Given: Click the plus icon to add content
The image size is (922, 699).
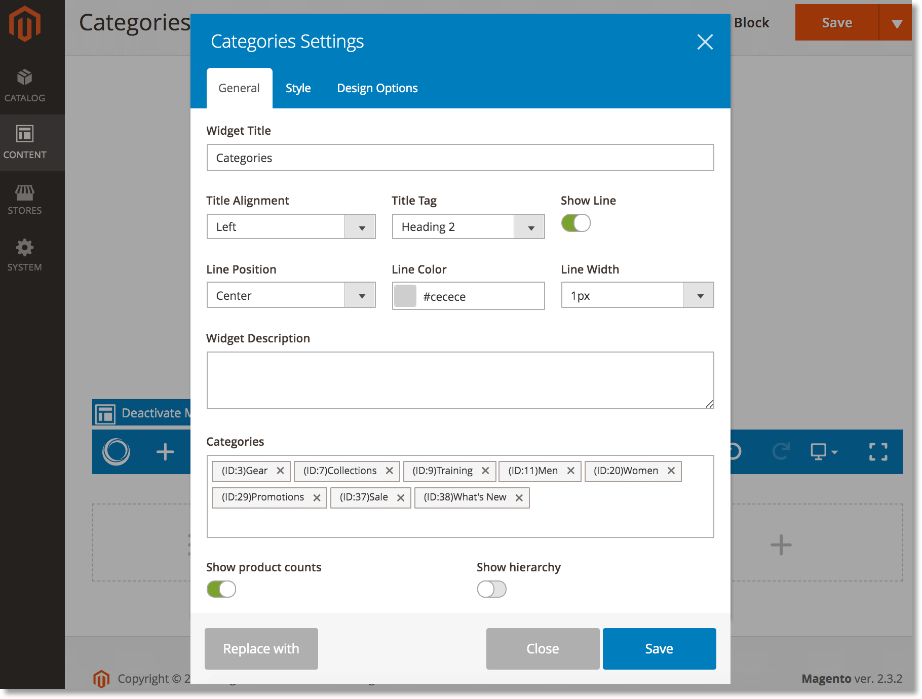Looking at the screenshot, I should pos(165,452).
